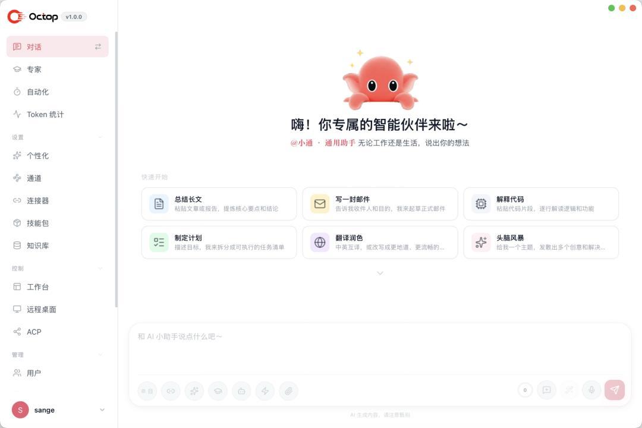The width and height of the screenshot is (642, 428).
Task: Open the 专家 experts page
Action: point(57,69)
